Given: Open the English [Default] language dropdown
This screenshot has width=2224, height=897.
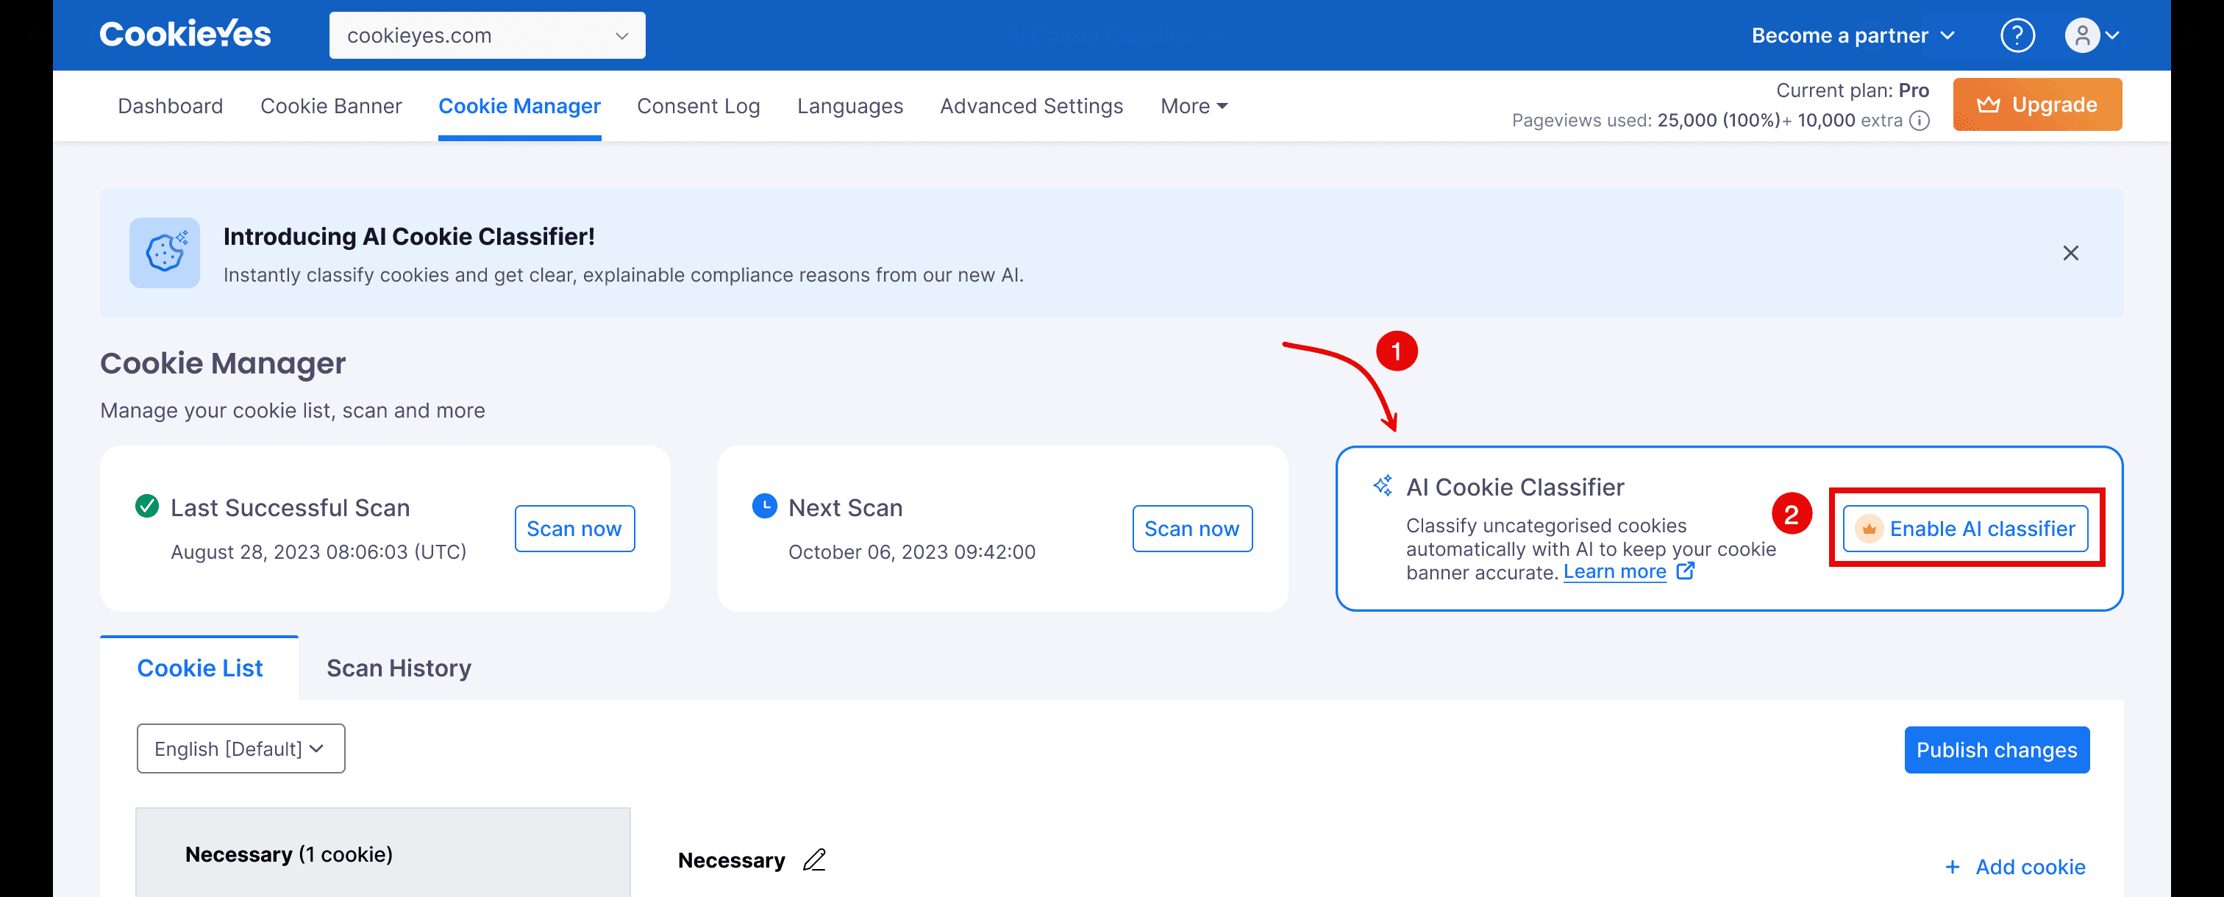Looking at the screenshot, I should [241, 748].
